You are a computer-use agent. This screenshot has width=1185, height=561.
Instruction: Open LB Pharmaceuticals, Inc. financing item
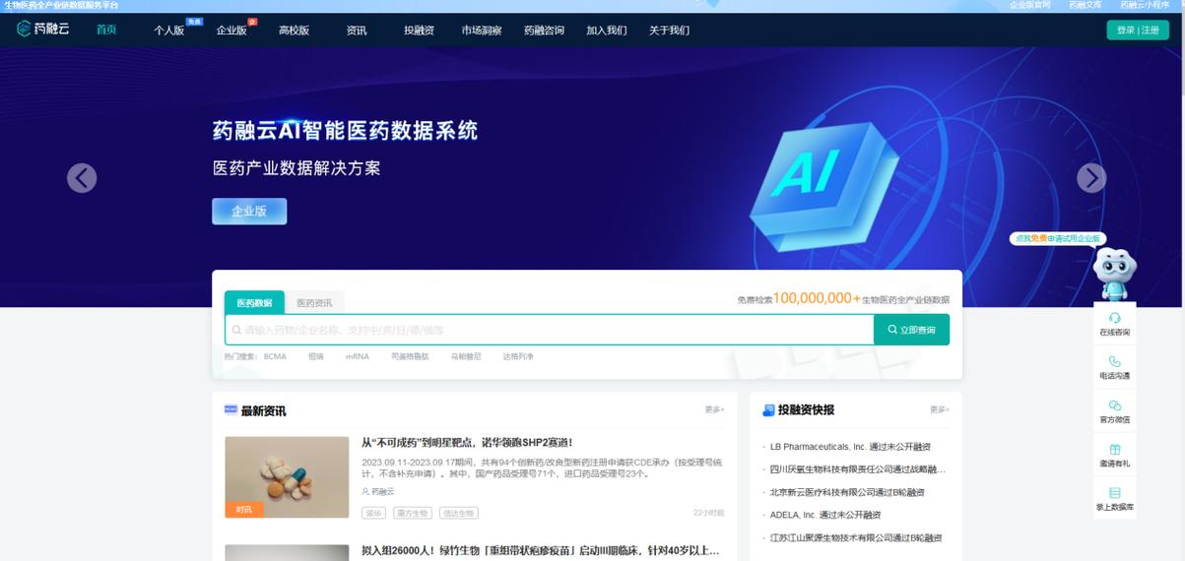850,447
